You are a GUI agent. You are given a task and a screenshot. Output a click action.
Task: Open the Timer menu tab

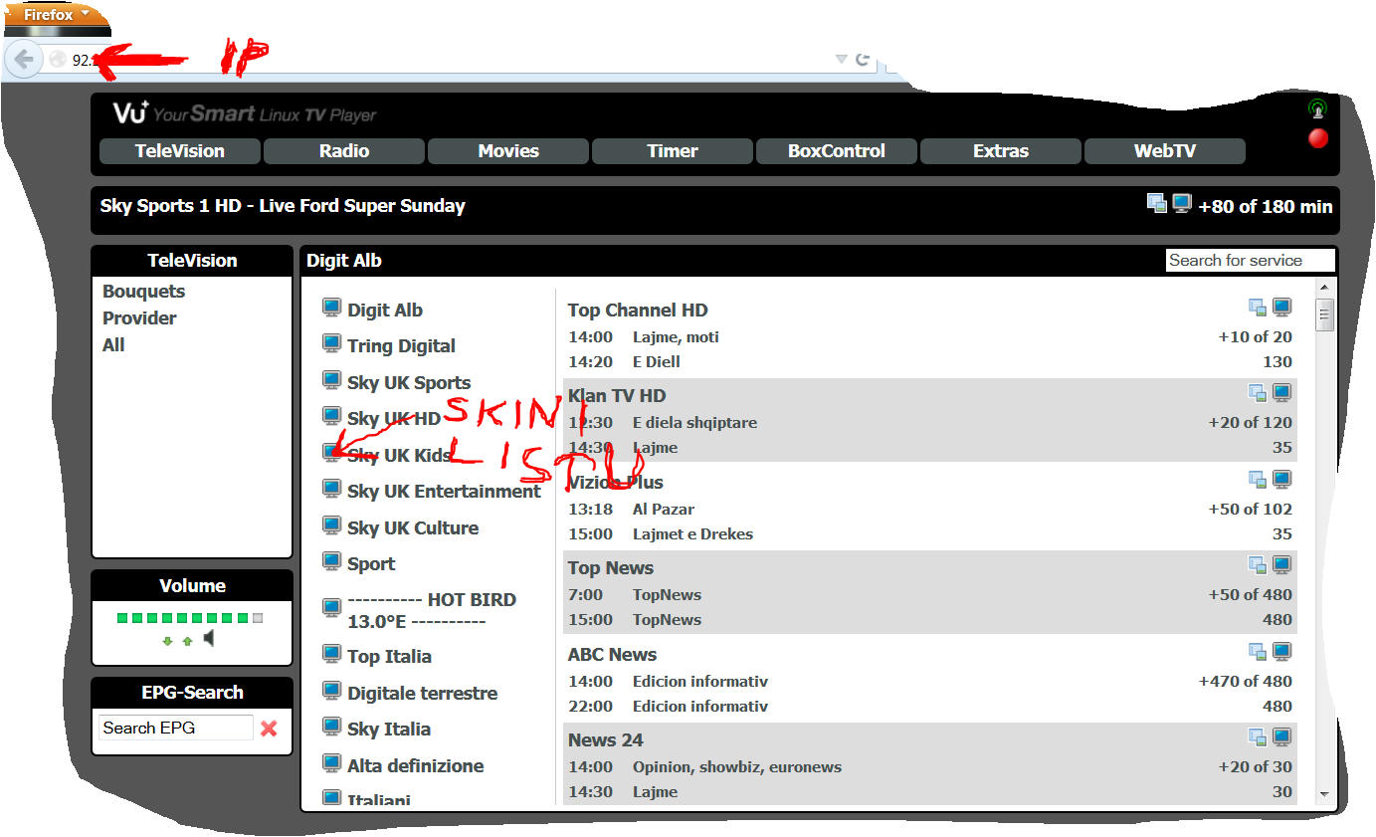pyautogui.click(x=673, y=151)
